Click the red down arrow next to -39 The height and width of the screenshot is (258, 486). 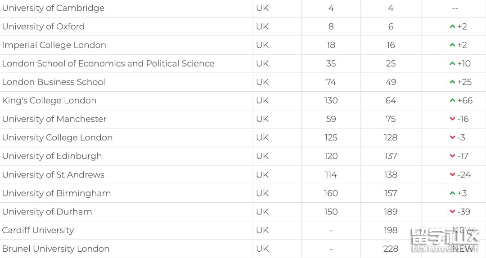pos(452,212)
